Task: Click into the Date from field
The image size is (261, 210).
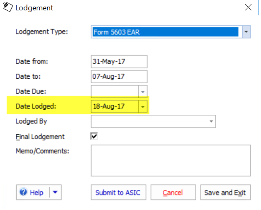Action: 119,62
